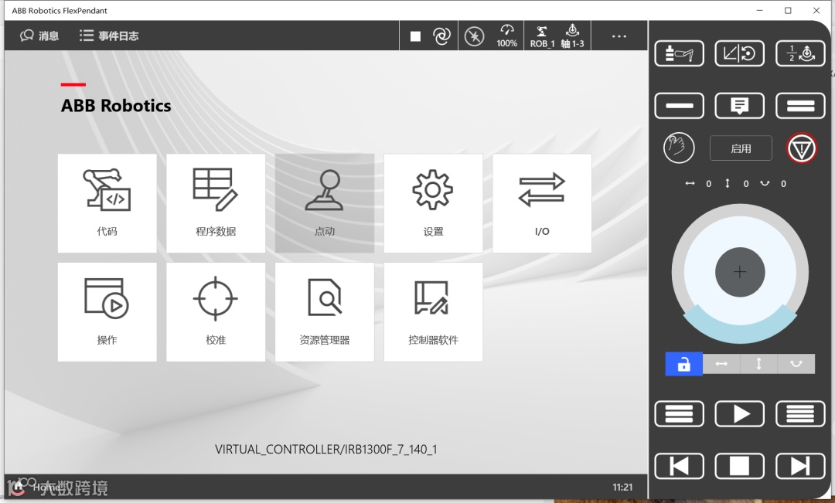Click the linear/reorient motion mode hard button

coord(739,53)
